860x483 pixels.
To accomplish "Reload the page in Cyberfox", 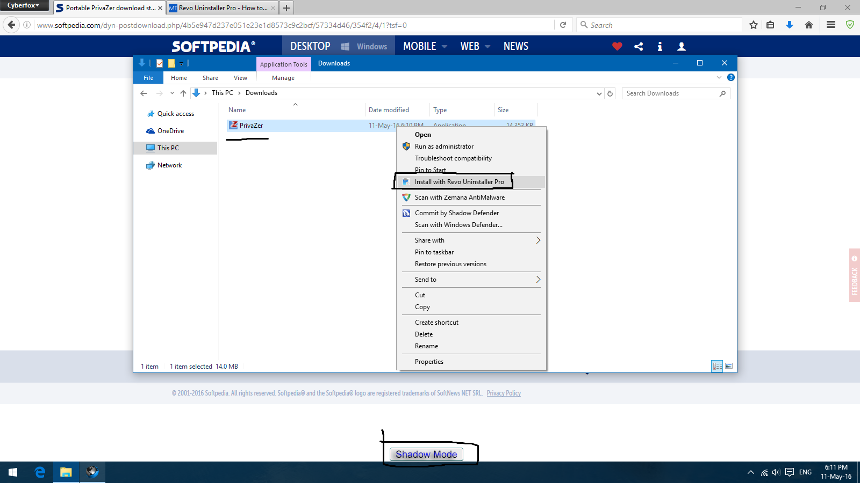I will (x=563, y=25).
